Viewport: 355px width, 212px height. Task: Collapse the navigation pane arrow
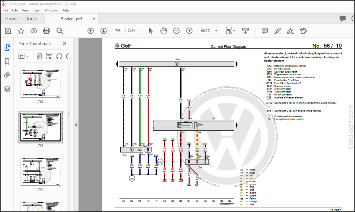[x=76, y=125]
